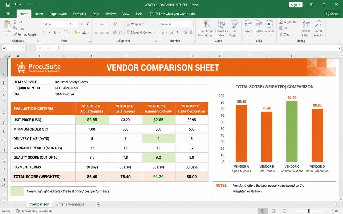The image size is (343, 214).
Task: Expand the Name Box A1 dropdown
Action: click(x=23, y=48)
